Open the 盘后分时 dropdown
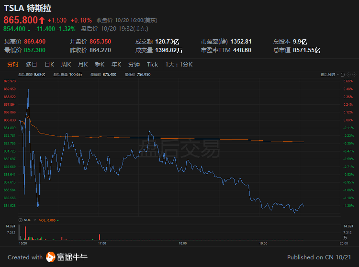This screenshot has height=267, width=359. (330, 75)
